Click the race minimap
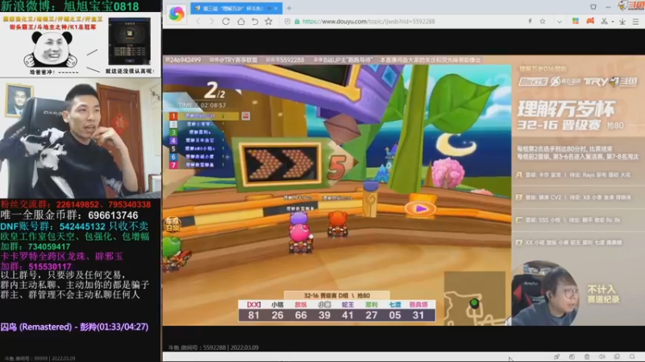645x362 pixels. point(475,298)
